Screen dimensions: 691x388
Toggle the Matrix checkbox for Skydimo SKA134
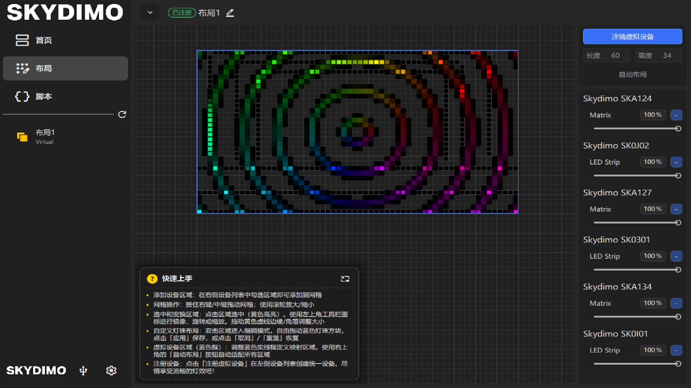click(676, 303)
